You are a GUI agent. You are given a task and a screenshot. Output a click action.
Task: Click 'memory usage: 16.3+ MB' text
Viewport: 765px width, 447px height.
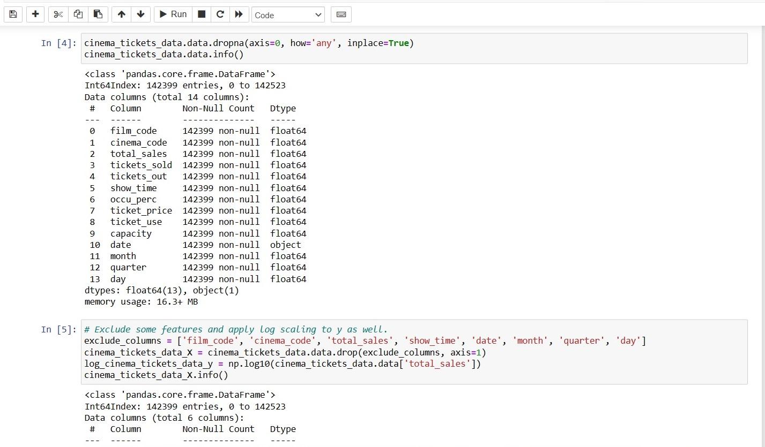click(x=142, y=302)
